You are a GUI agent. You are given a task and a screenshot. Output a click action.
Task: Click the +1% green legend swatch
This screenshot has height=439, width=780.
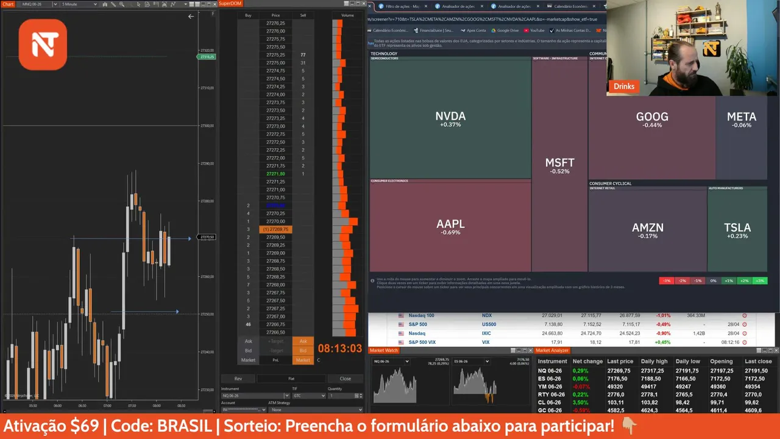(x=728, y=281)
